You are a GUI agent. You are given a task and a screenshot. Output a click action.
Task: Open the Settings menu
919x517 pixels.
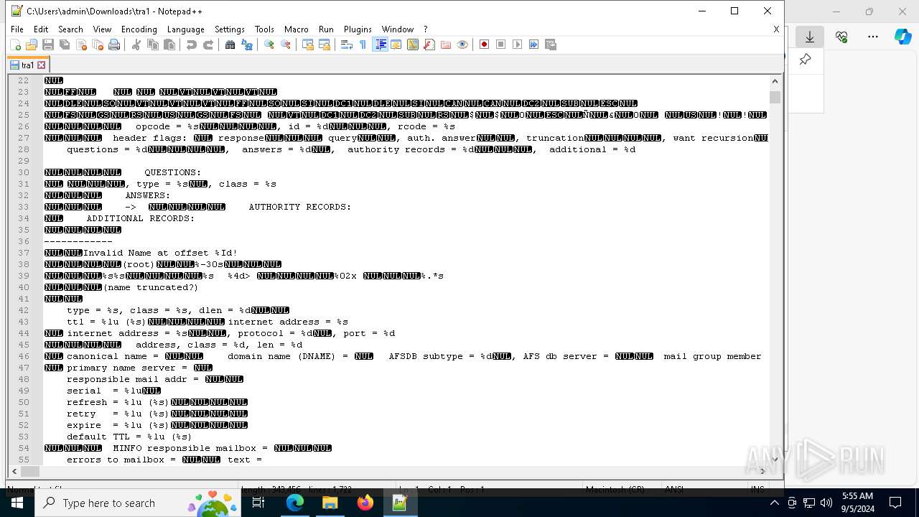click(x=230, y=29)
